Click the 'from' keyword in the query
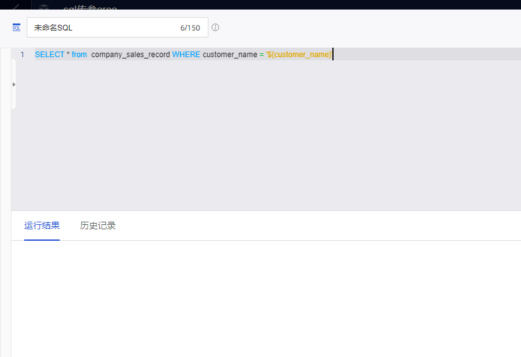 (x=79, y=55)
